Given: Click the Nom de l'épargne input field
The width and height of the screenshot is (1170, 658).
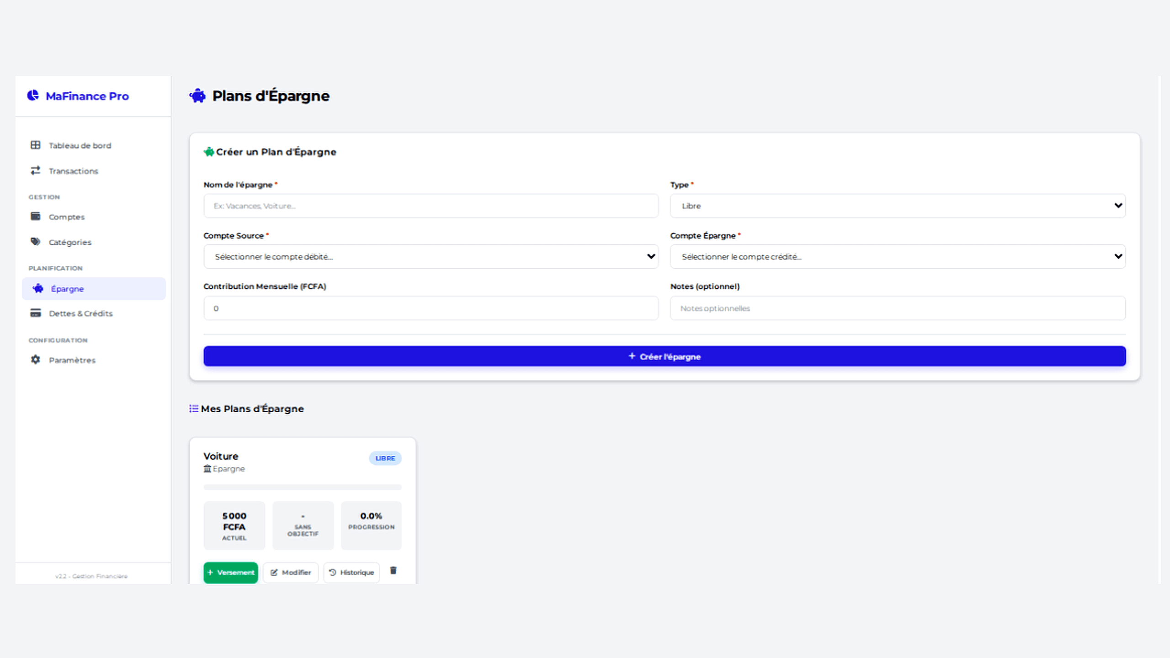Looking at the screenshot, I should tap(430, 206).
